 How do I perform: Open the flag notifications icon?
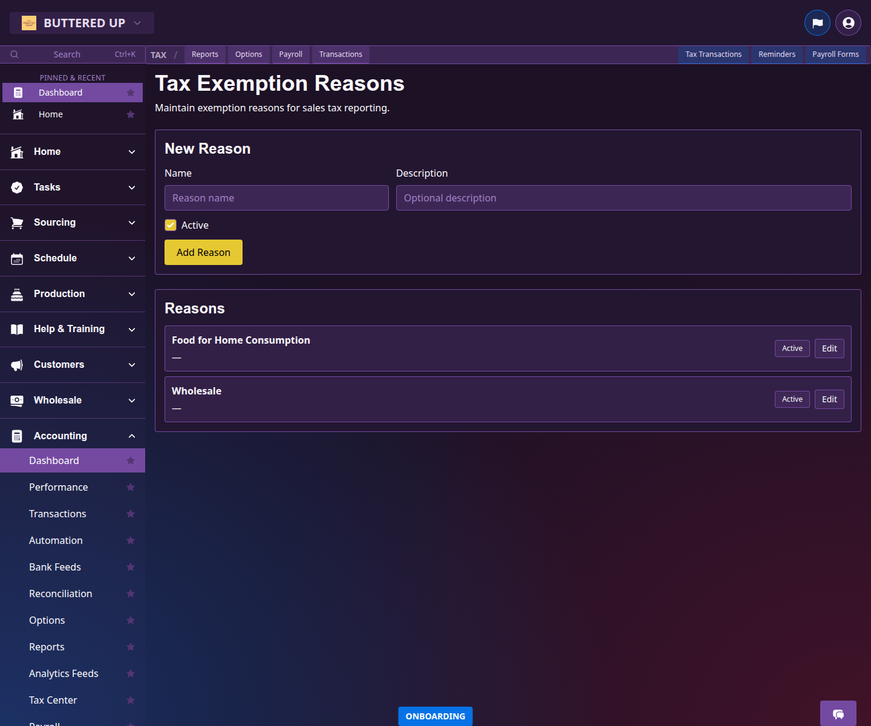(817, 22)
